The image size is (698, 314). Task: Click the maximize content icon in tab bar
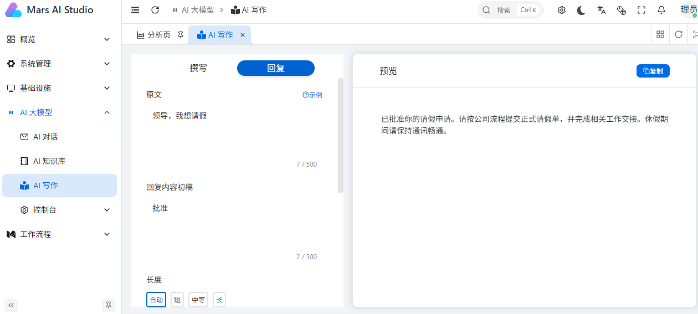point(695,34)
